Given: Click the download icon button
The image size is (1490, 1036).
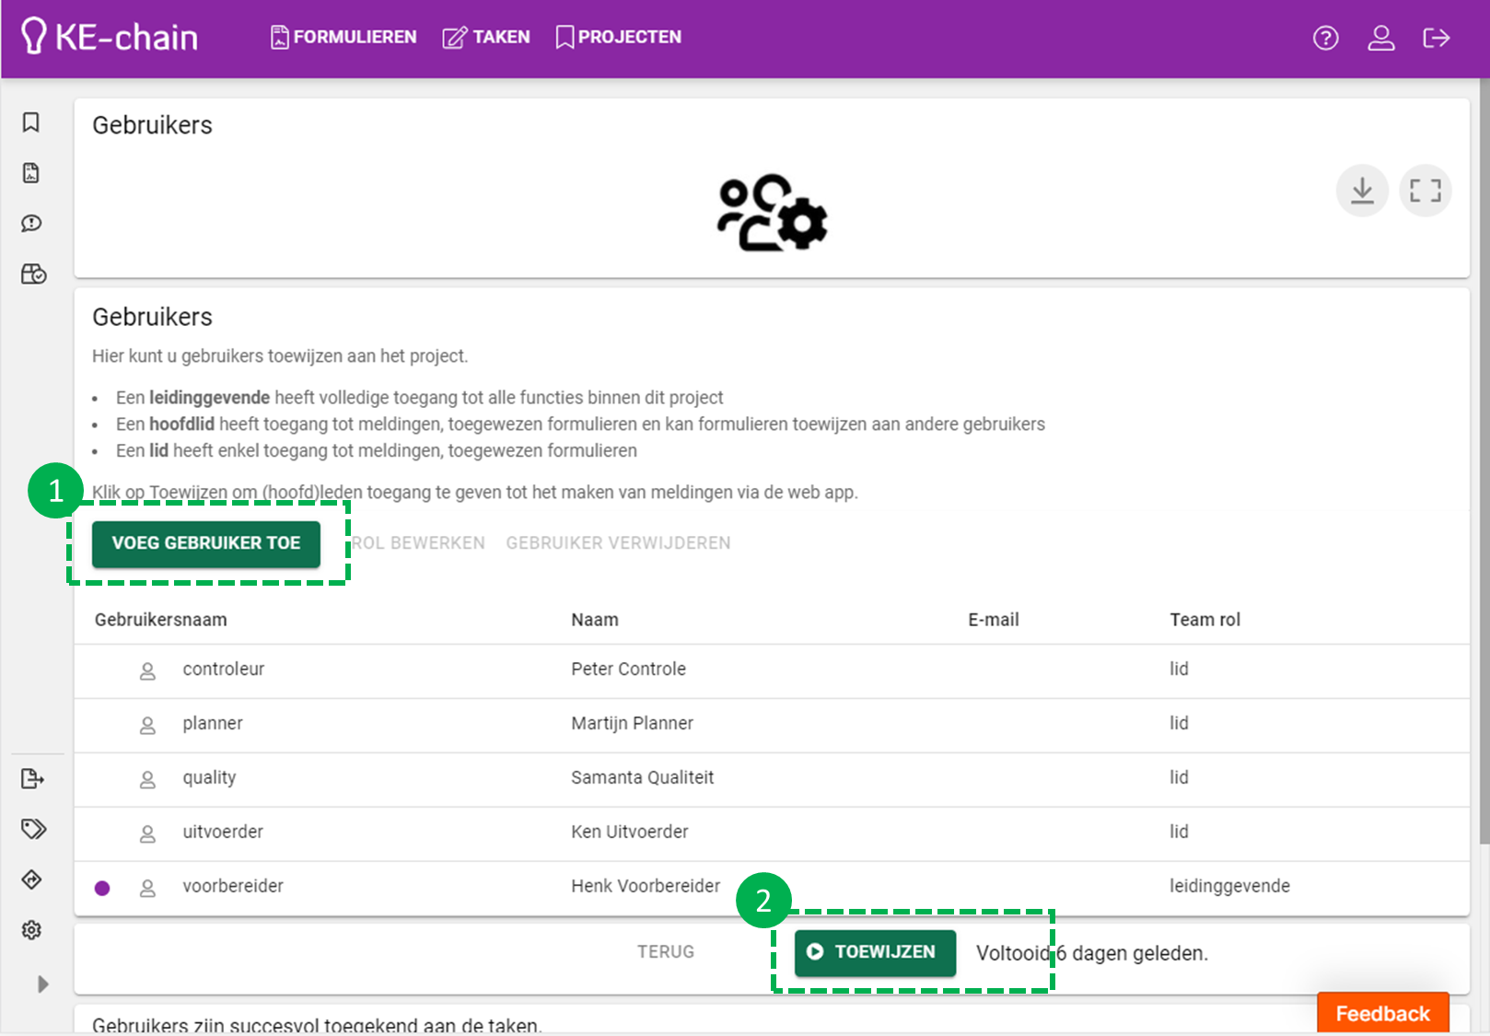Looking at the screenshot, I should coord(1362,191).
